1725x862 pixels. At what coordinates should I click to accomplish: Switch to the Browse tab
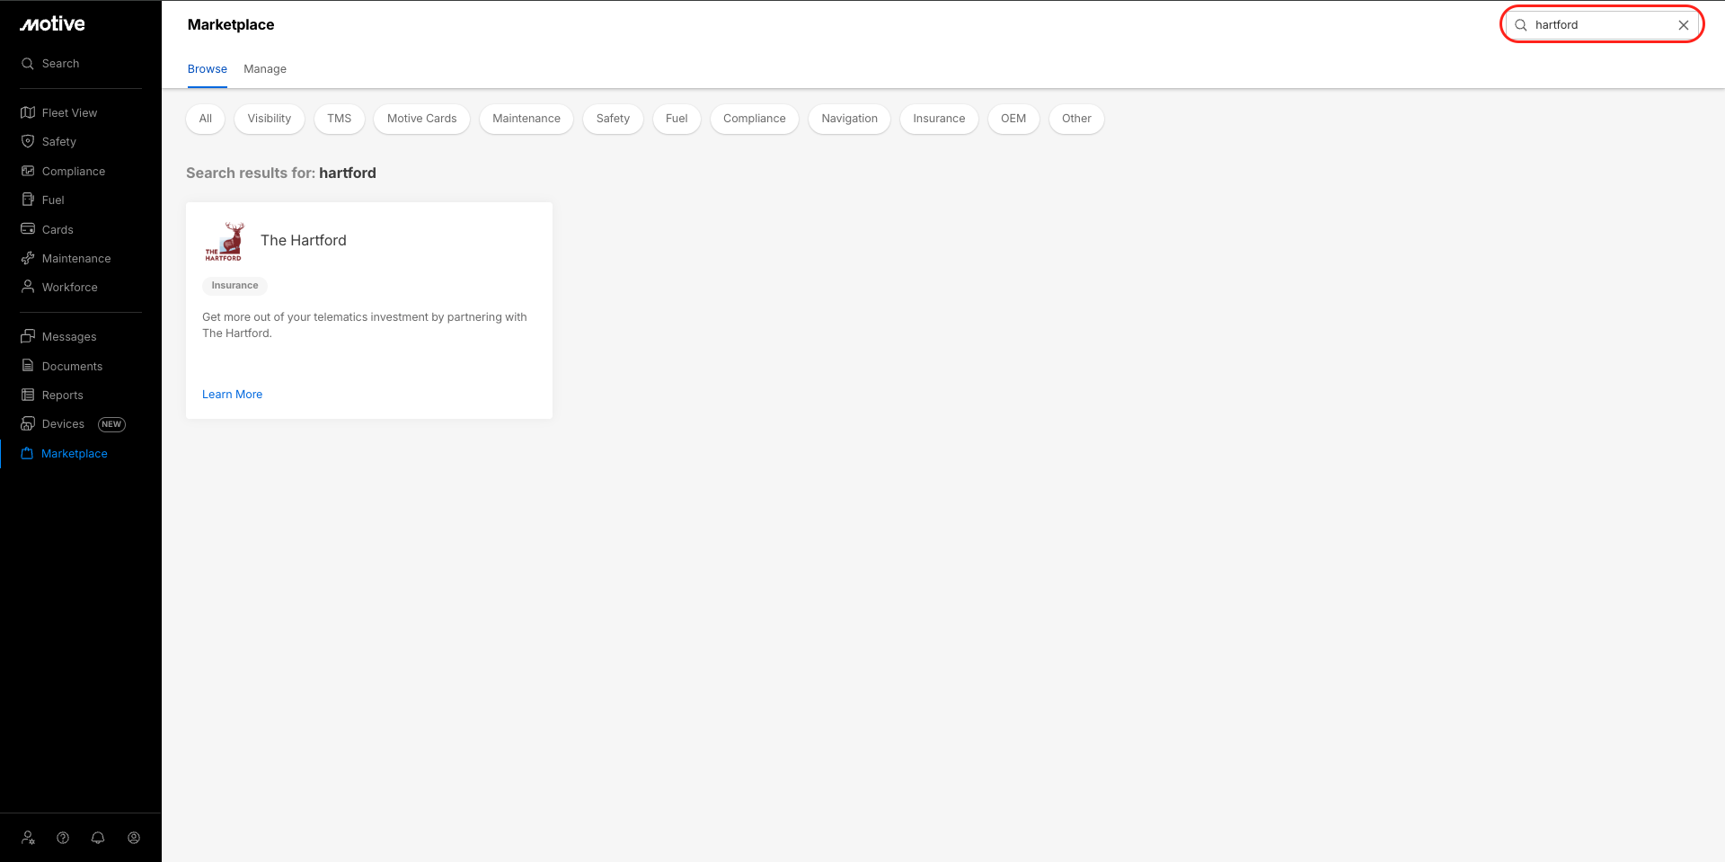[x=208, y=69]
